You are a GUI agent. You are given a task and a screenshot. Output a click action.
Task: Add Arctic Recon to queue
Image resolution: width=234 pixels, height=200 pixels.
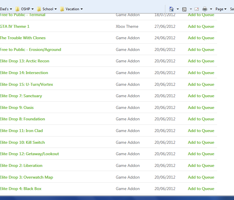(x=201, y=61)
